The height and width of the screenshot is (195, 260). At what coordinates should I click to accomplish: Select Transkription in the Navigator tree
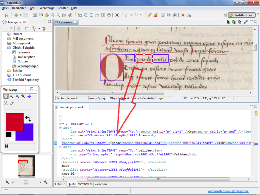click(x=26, y=57)
